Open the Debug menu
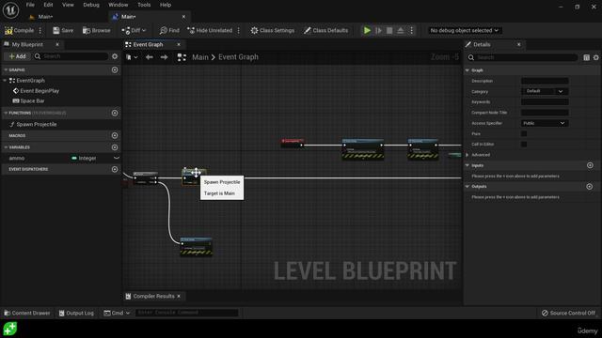This screenshot has height=338, width=602. (91, 5)
